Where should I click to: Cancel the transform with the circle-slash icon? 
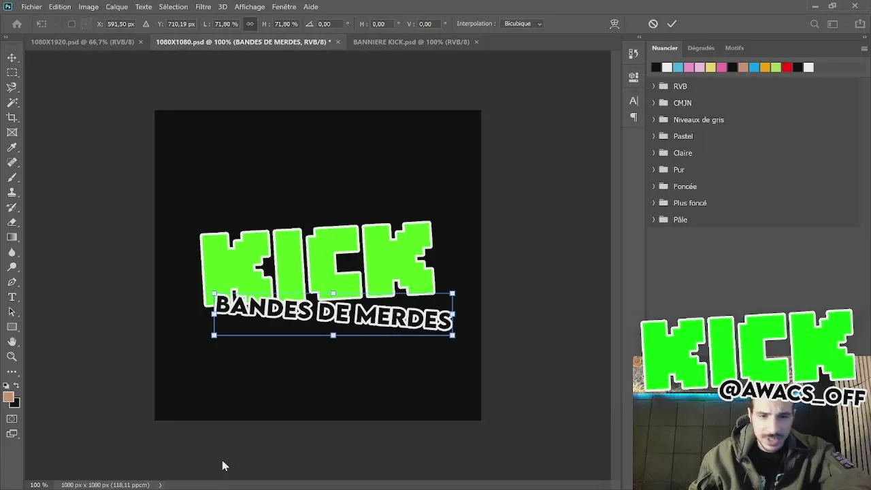653,24
